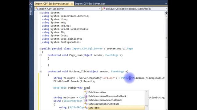Place cursor on 'using System.Configuration;' line
The width and height of the screenshot is (197, 110).
pyautogui.click(x=61, y=42)
